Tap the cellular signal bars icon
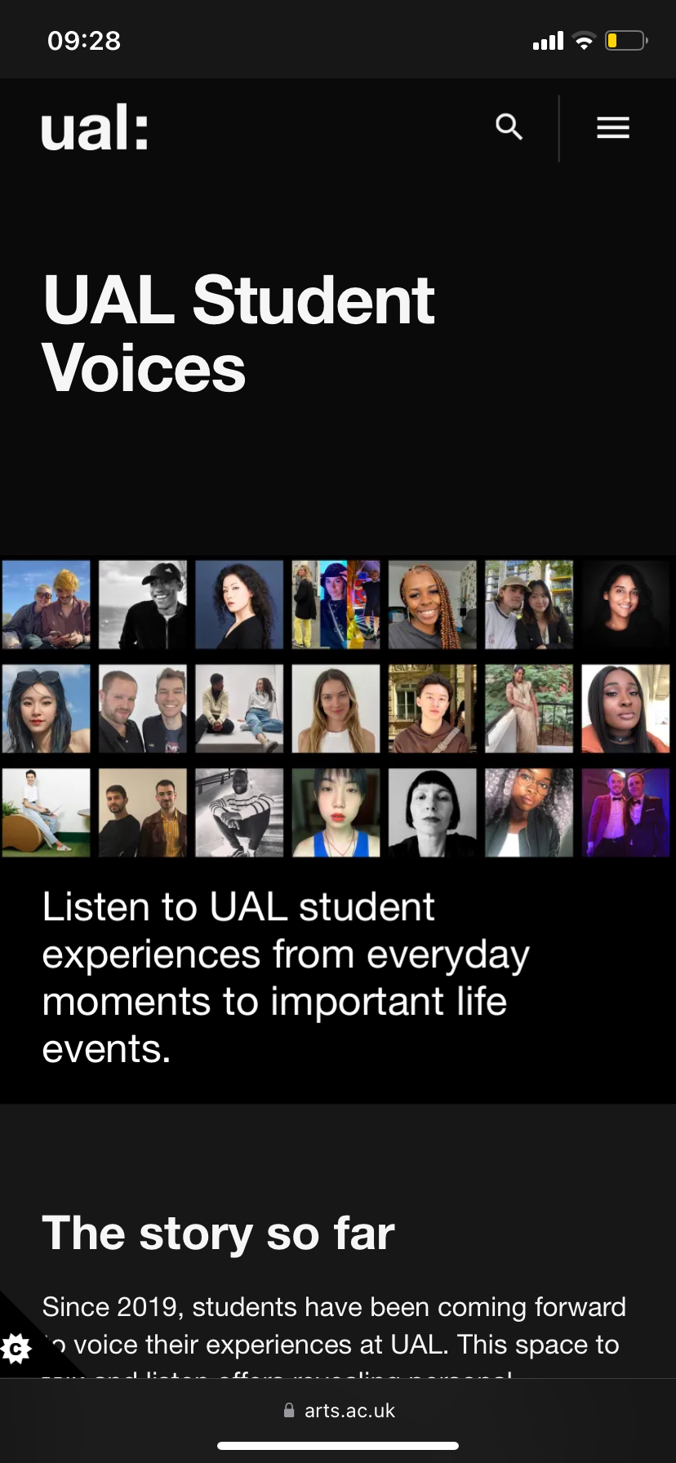 548,41
